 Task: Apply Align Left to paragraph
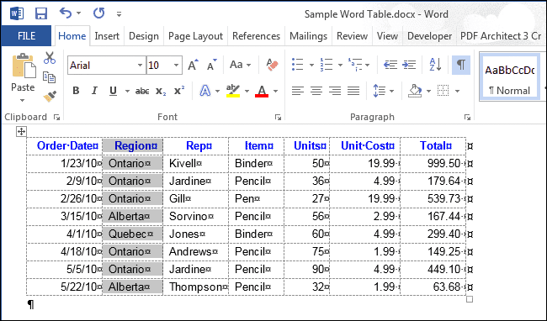coord(298,92)
